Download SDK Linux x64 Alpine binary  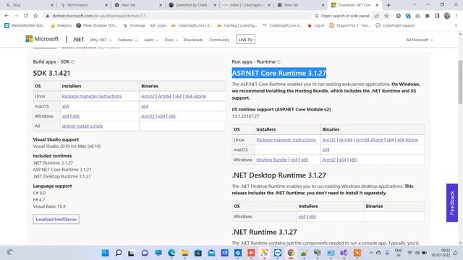coord(195,96)
